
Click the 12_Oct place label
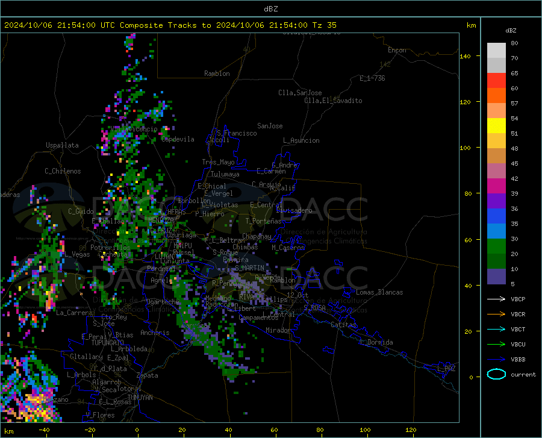(297, 295)
